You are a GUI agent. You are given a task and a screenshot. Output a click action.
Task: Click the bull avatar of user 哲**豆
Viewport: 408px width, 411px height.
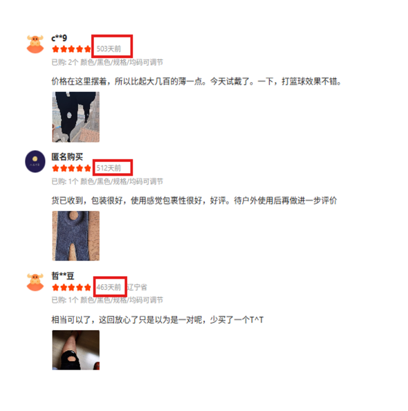tap(35, 282)
